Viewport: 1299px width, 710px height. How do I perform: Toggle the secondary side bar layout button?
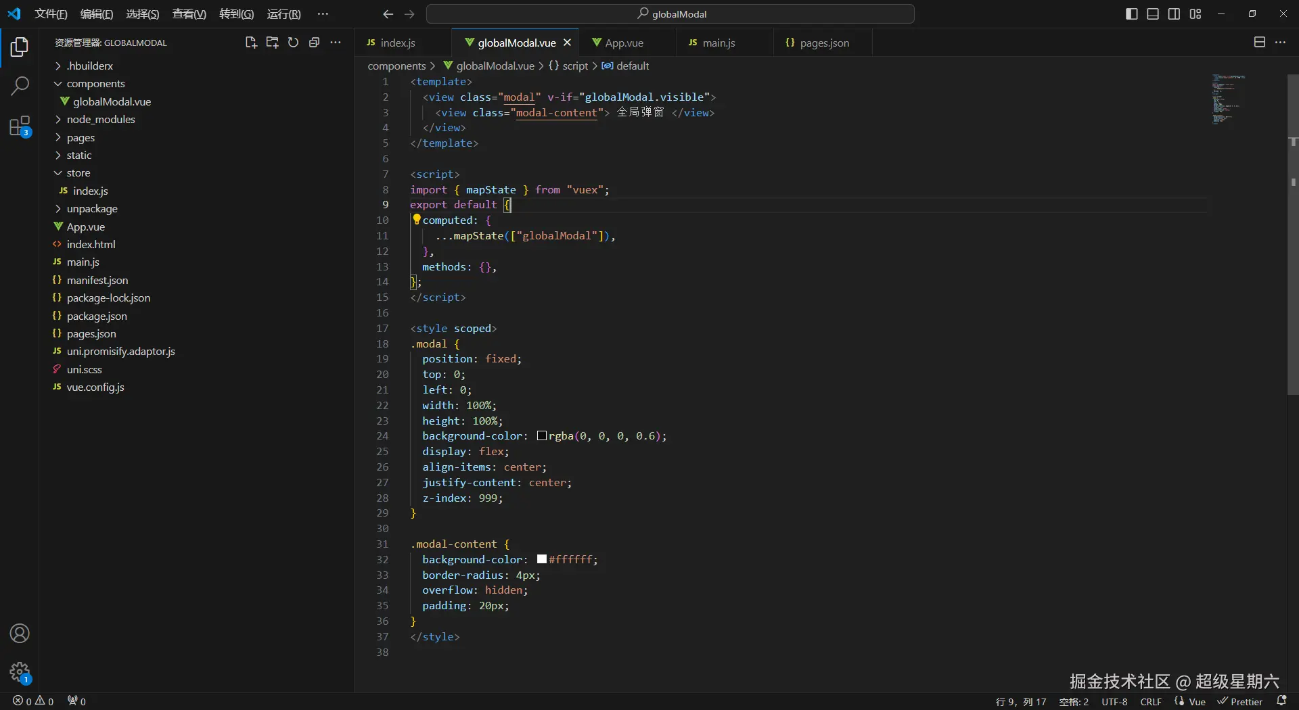(1175, 14)
